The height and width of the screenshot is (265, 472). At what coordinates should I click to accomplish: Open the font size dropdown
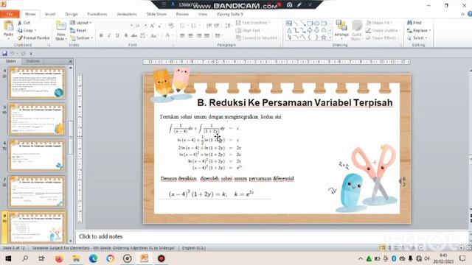(146, 26)
